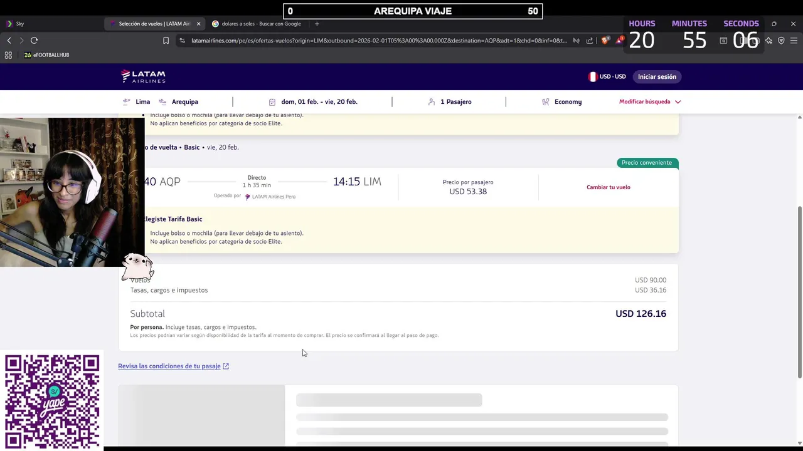Open the eFOOTBALLHUB bookmark

[46, 55]
